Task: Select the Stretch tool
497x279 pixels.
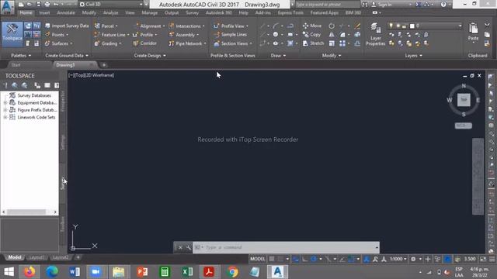Action: pyautogui.click(x=313, y=43)
